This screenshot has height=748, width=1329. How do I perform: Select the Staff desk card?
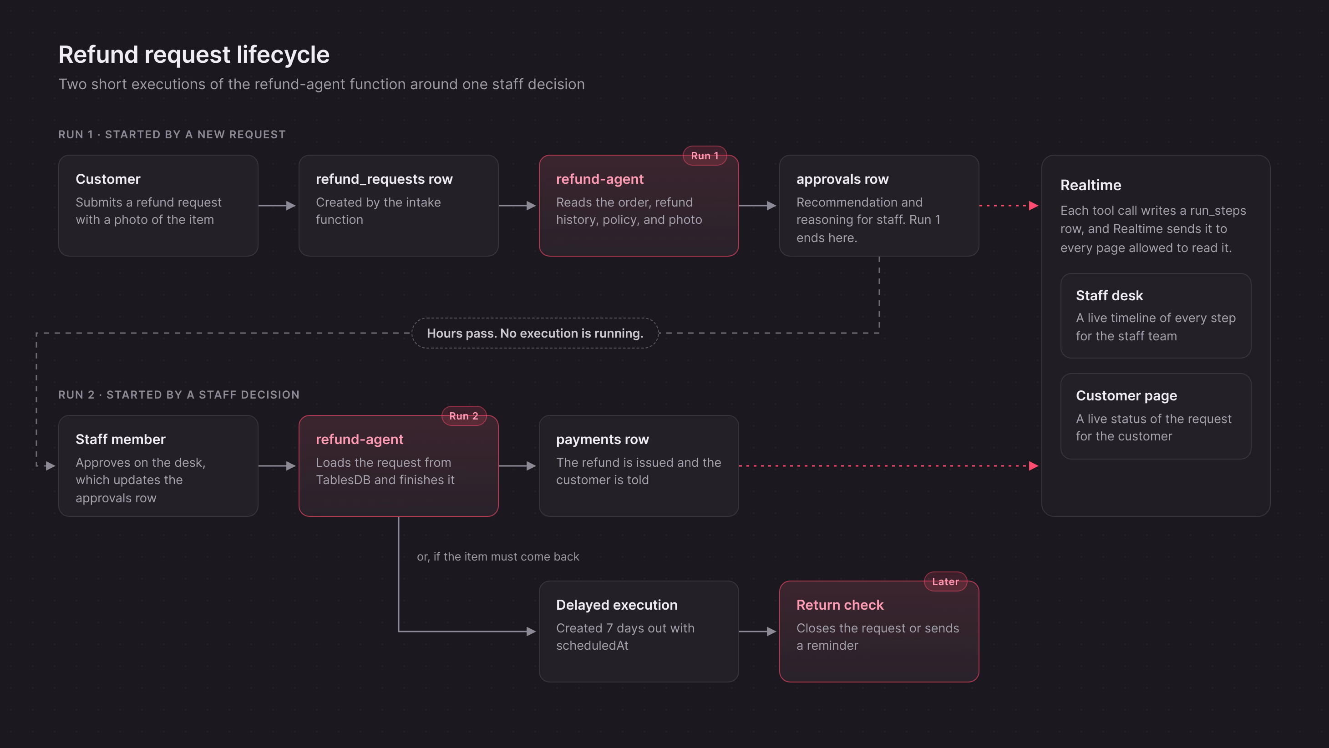[1156, 316]
